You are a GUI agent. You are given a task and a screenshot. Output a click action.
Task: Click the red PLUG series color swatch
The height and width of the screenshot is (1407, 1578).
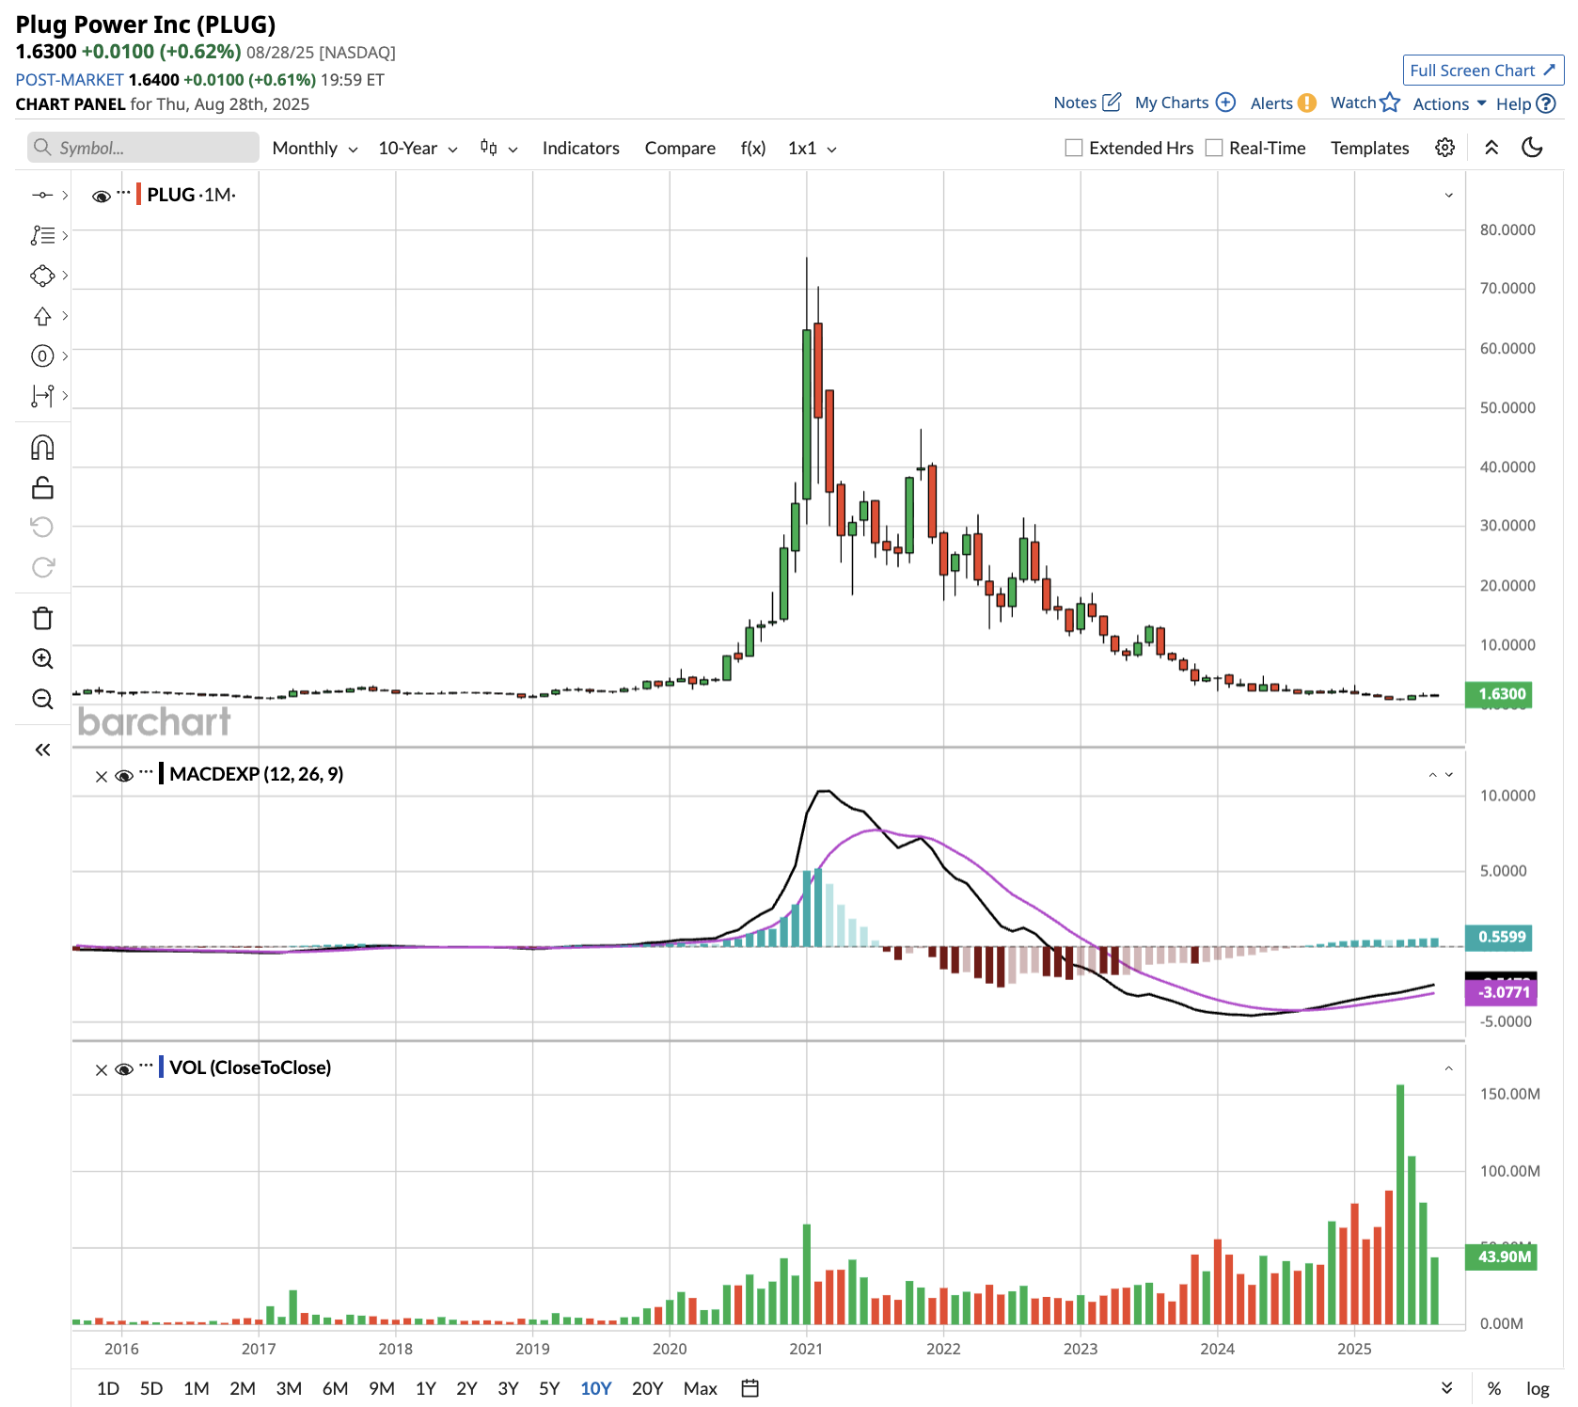tap(139, 195)
